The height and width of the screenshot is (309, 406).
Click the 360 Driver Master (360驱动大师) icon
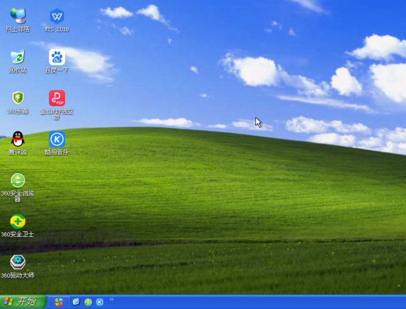[x=17, y=262]
